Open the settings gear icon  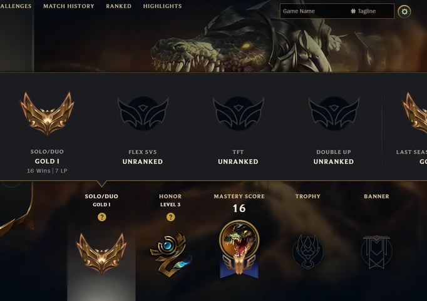(404, 12)
